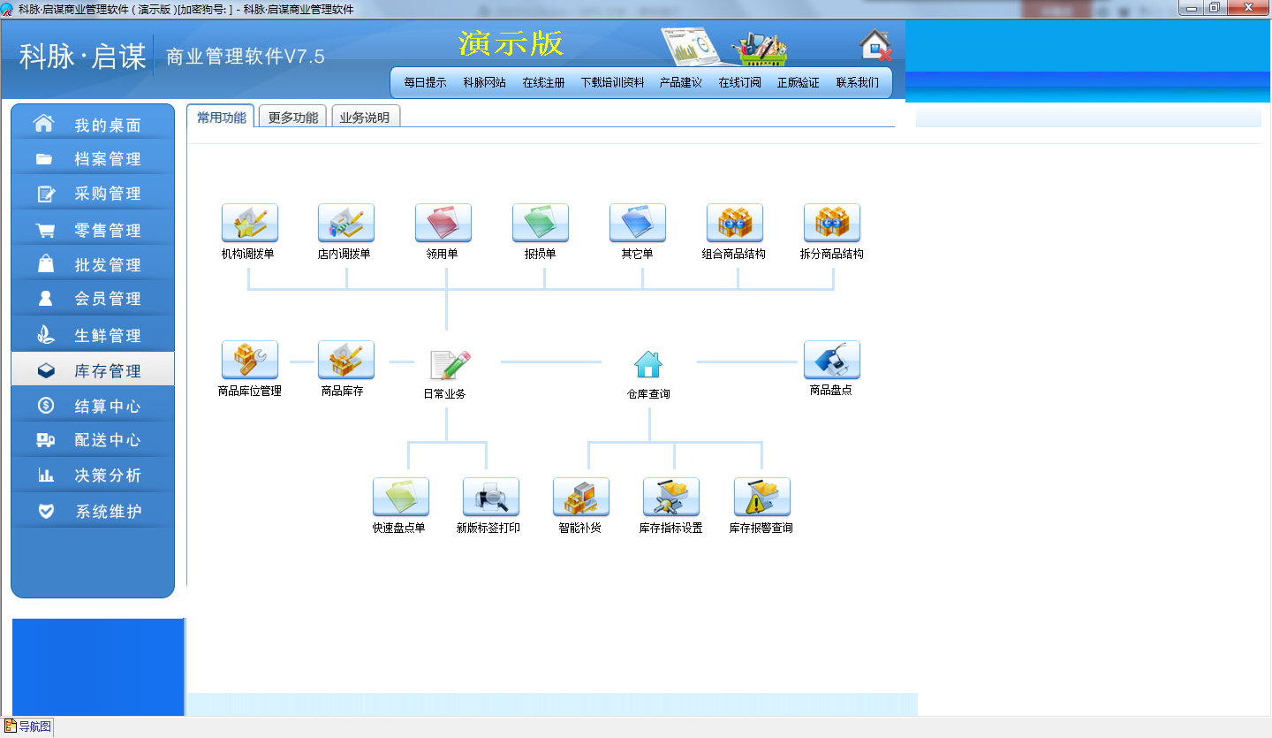The width and height of the screenshot is (1272, 738).
Task: Click the 正版验证 link
Action: click(799, 82)
